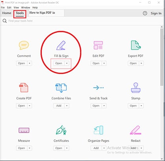Open the View menu

pyautogui.click(x=16, y=7)
